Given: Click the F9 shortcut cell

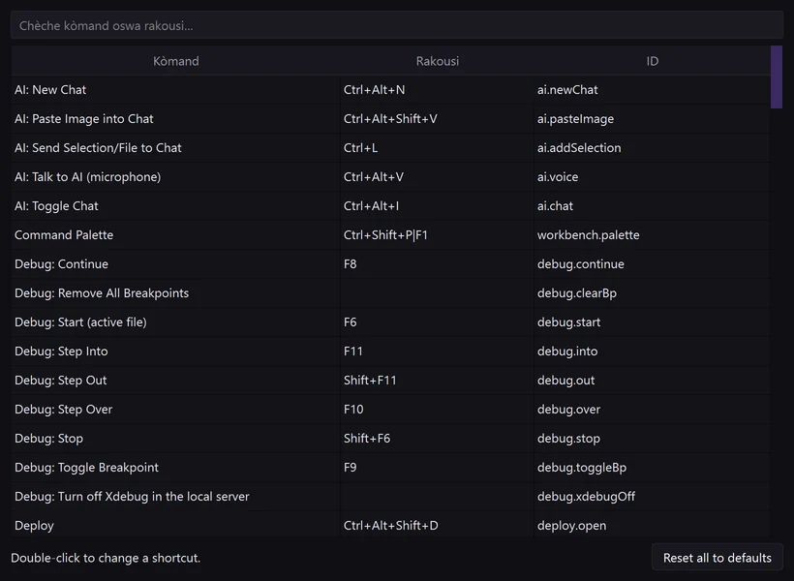Looking at the screenshot, I should point(437,467).
